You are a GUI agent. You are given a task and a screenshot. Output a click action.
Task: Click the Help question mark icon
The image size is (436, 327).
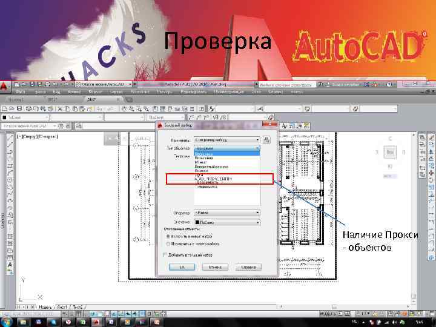389,84
